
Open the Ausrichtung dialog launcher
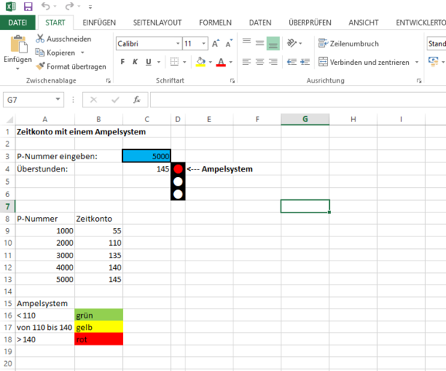tap(419, 81)
